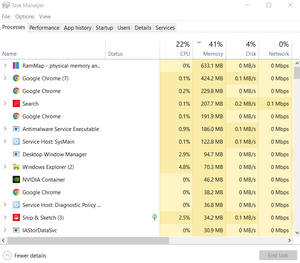300x263 pixels.
Task: Switch to the Performance tab
Action: pyautogui.click(x=44, y=28)
